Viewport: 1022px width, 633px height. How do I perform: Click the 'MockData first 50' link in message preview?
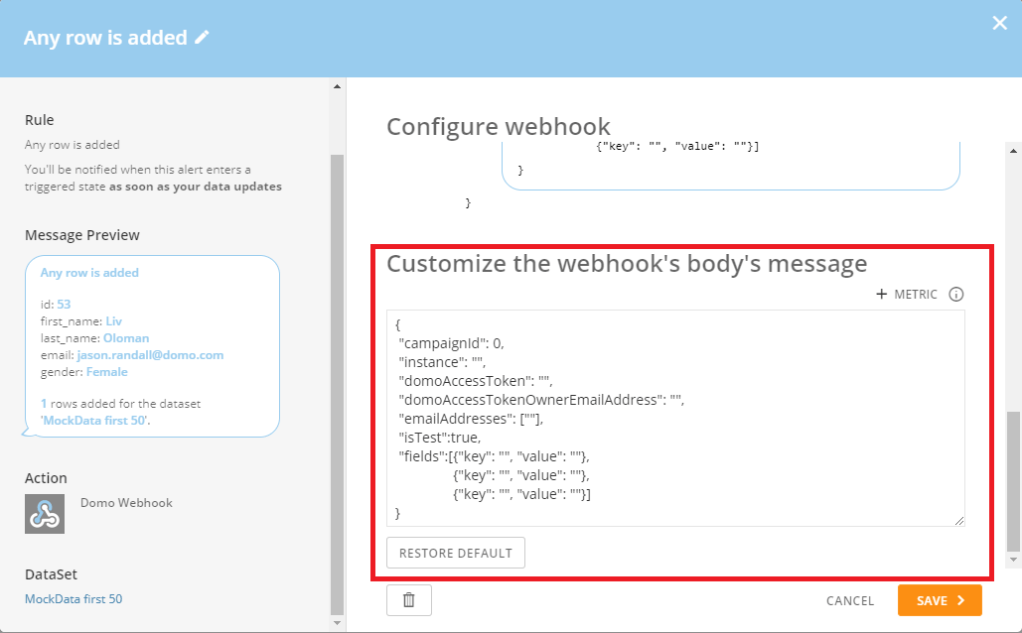point(95,421)
